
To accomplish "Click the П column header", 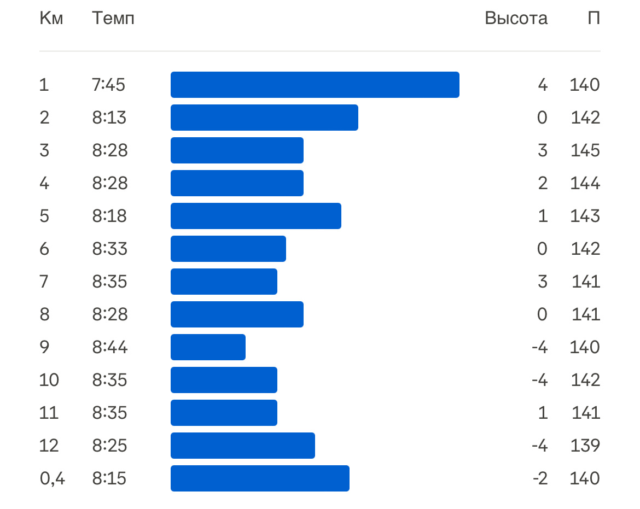I will [x=594, y=19].
